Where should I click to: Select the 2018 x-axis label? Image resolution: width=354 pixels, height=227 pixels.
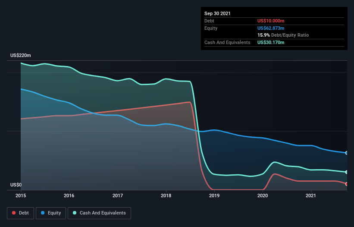click(x=166, y=195)
